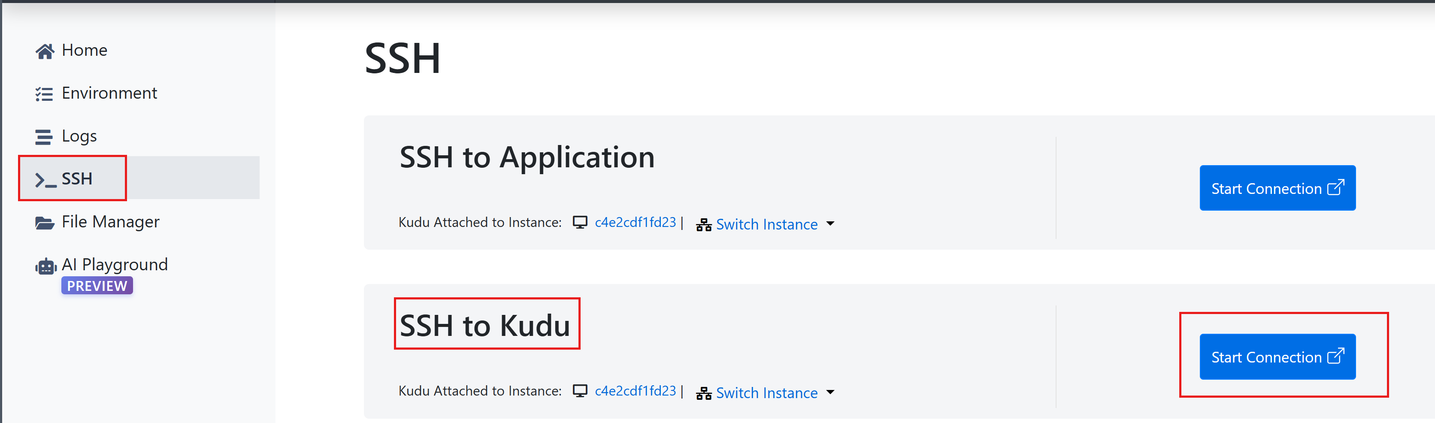The image size is (1435, 423).
Task: Click the File Manager folder icon
Action: pos(45,223)
